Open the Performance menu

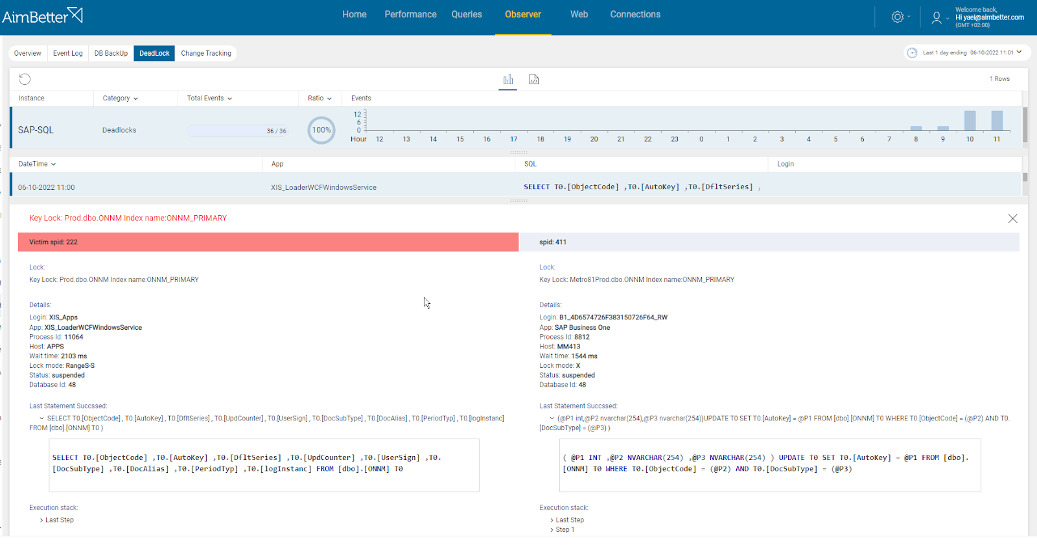click(x=410, y=14)
